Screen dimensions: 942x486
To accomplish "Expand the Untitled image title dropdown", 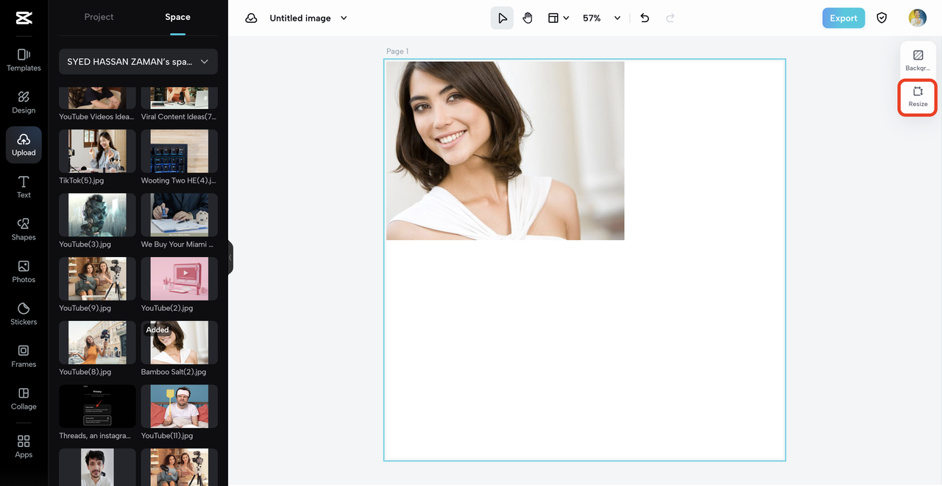I will (344, 18).
